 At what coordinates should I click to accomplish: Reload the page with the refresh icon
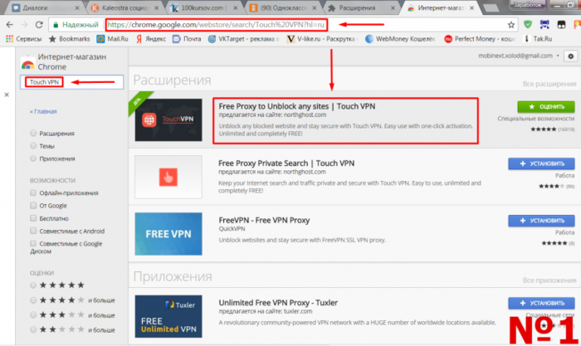click(x=39, y=25)
